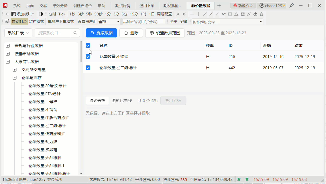The height and width of the screenshot is (184, 326).
Task: Click the search magnifier icon
Action: tap(75, 33)
